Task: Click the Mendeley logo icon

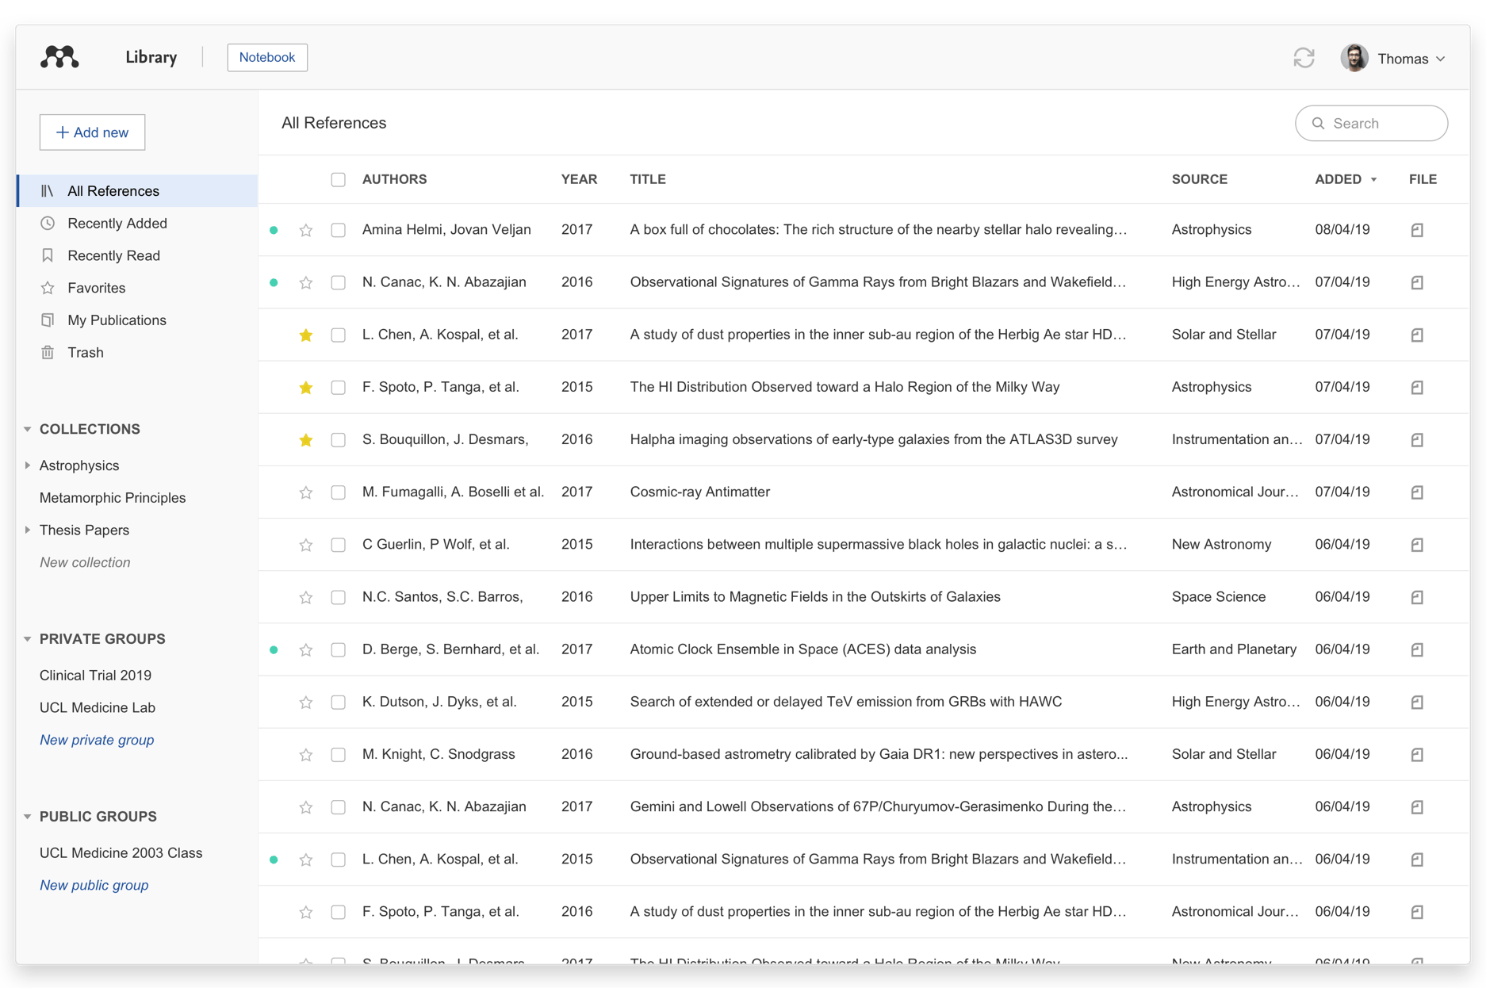Action: (59, 57)
